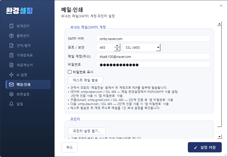The height and width of the screenshot is (157, 228).
Task: Save settings with the 설정 저장 button
Action: tap(205, 147)
